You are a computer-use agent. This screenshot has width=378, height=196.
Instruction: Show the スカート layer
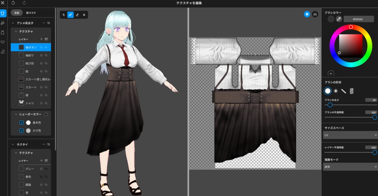pos(46,87)
